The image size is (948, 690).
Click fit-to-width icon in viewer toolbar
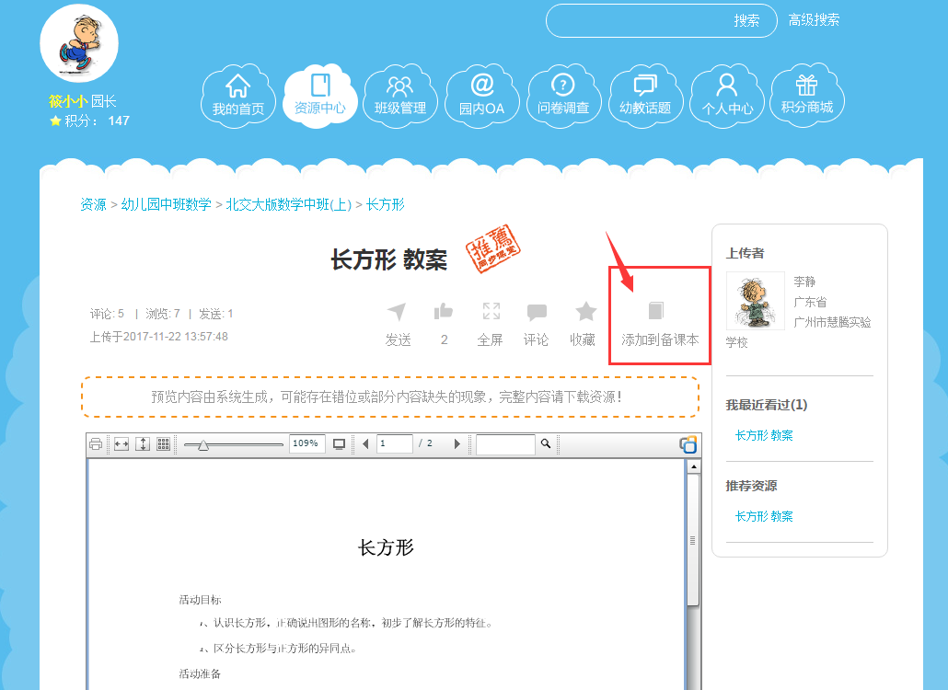click(121, 444)
